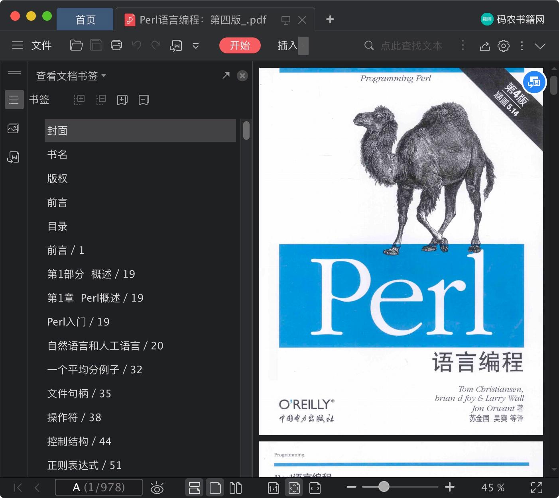Jump to the 前言 / 1 bookmark

click(x=66, y=250)
